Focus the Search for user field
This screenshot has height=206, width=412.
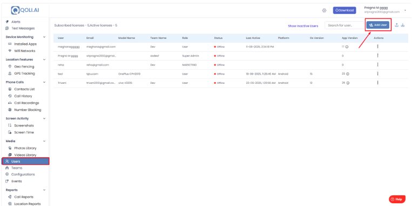(345, 25)
